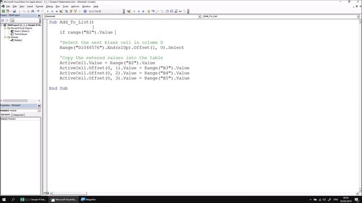Open the Debug menu
The width and height of the screenshot is (362, 203).
tap(49, 6)
